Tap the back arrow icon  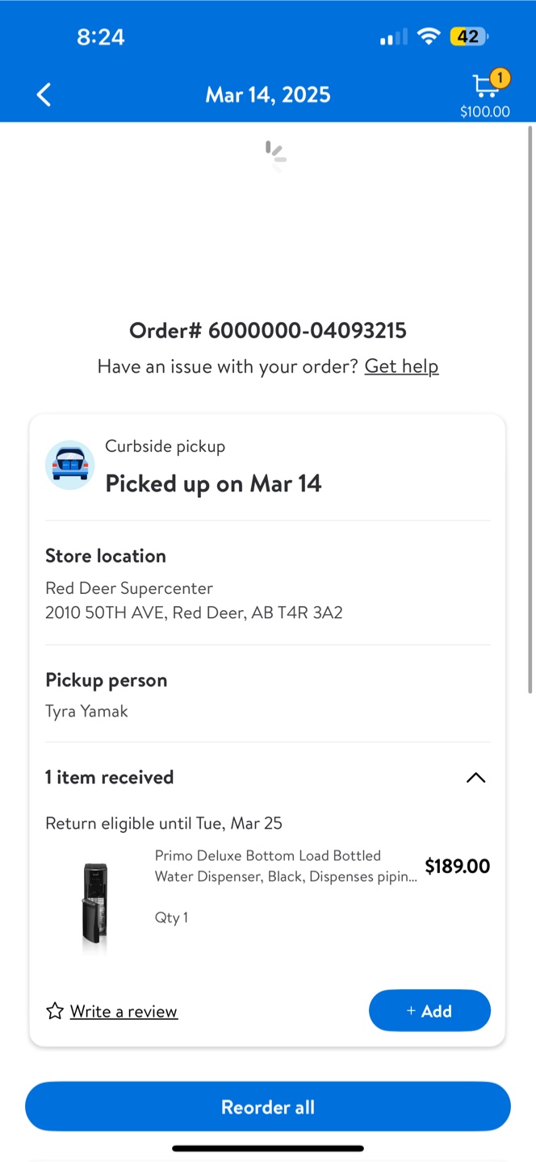tap(44, 94)
